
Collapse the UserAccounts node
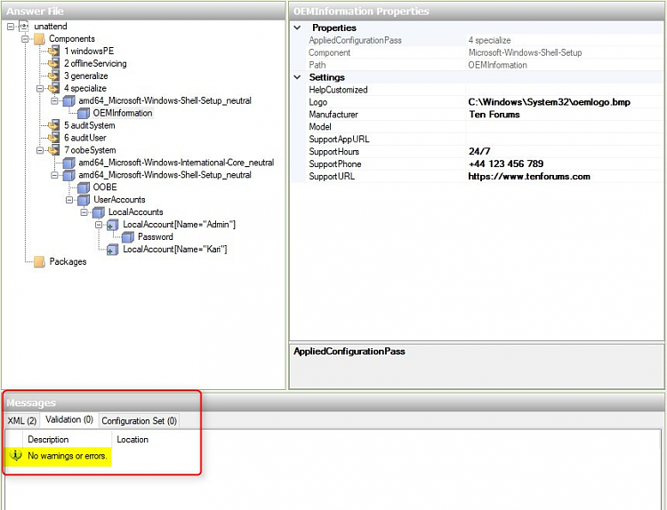pyautogui.click(x=69, y=200)
